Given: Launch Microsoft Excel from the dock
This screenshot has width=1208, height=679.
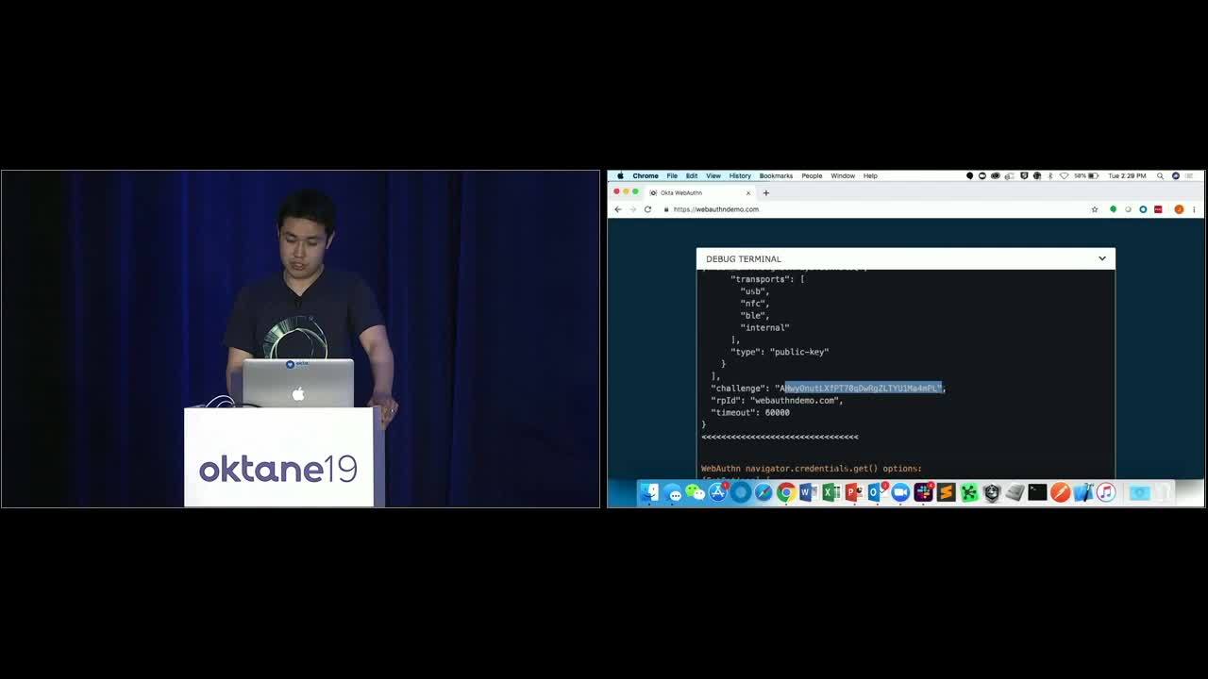Looking at the screenshot, I should click(x=830, y=492).
